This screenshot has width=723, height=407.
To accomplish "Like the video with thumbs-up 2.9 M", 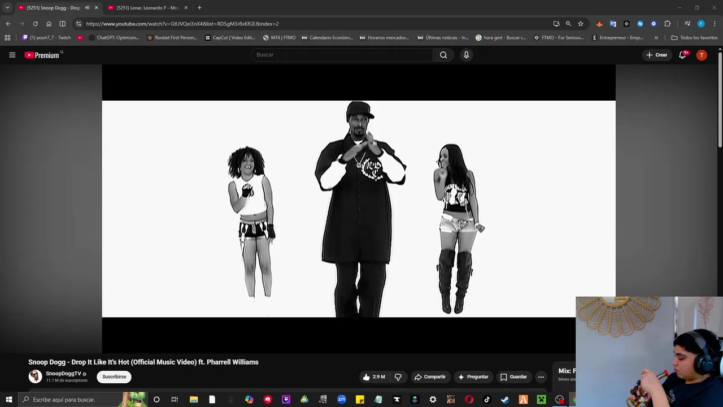I will tap(373, 377).
